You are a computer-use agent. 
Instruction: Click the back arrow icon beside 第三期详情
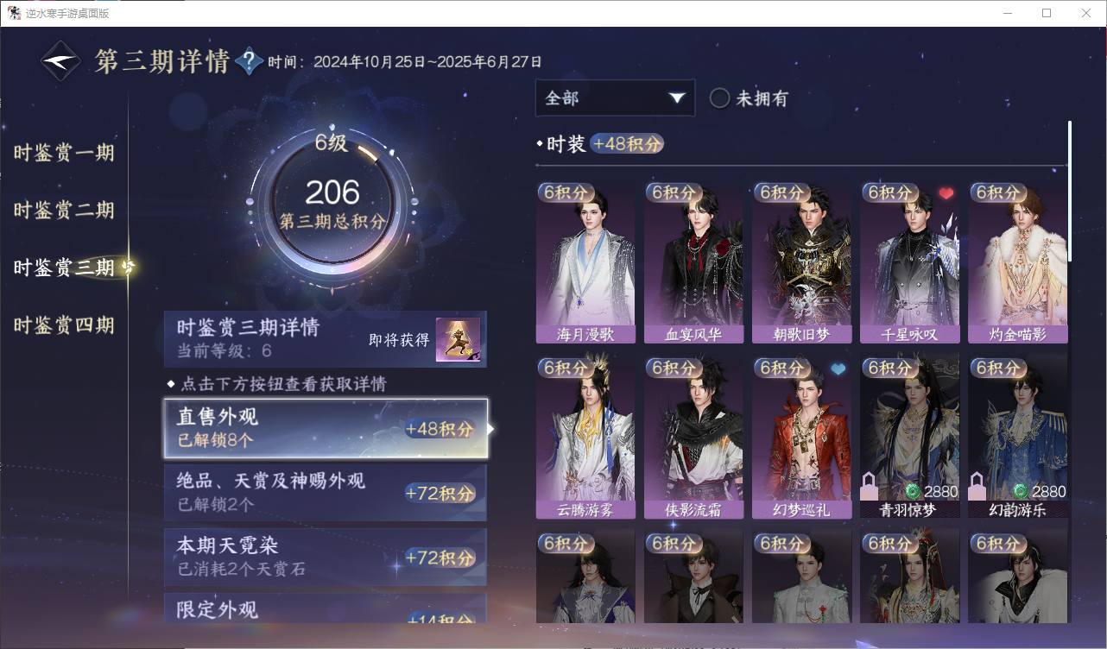(x=61, y=61)
